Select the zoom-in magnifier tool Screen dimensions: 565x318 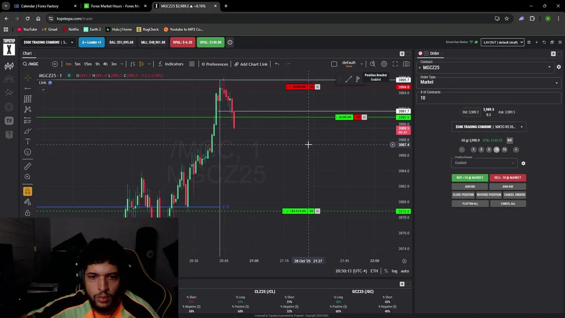(27, 177)
